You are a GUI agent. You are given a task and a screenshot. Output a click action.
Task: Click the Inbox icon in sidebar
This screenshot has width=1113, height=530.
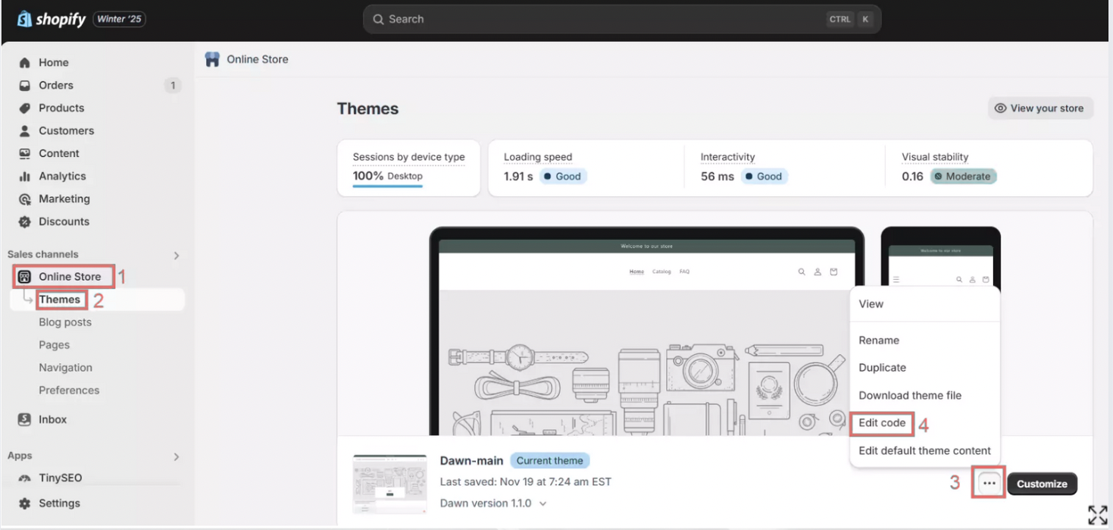25,419
